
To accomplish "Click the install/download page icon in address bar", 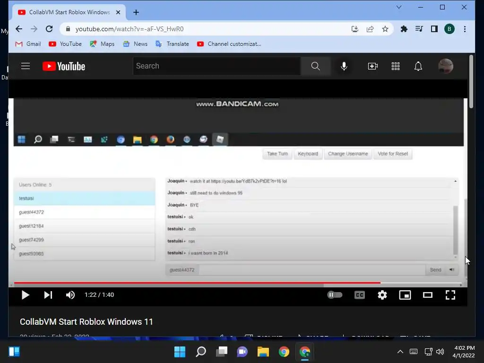I will tap(354, 29).
